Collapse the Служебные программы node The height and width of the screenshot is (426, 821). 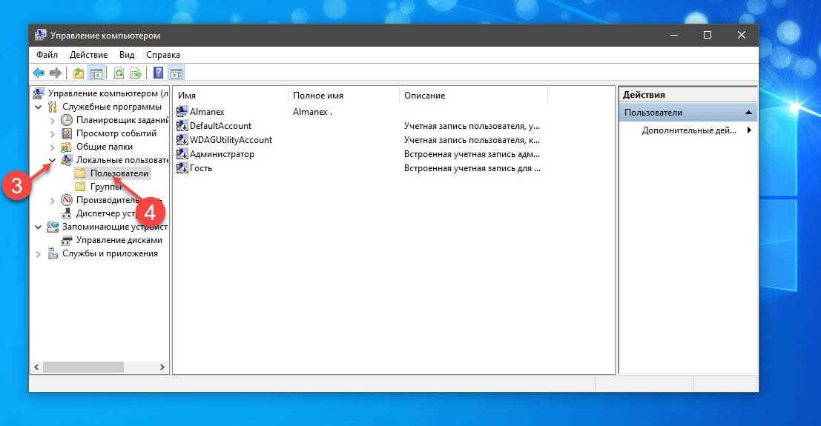point(39,107)
